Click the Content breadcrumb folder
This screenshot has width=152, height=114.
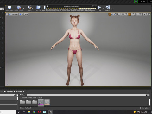pos(10,92)
